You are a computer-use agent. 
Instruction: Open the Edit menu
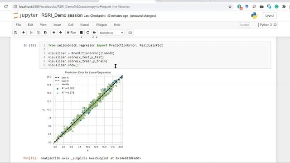(x=30, y=25)
